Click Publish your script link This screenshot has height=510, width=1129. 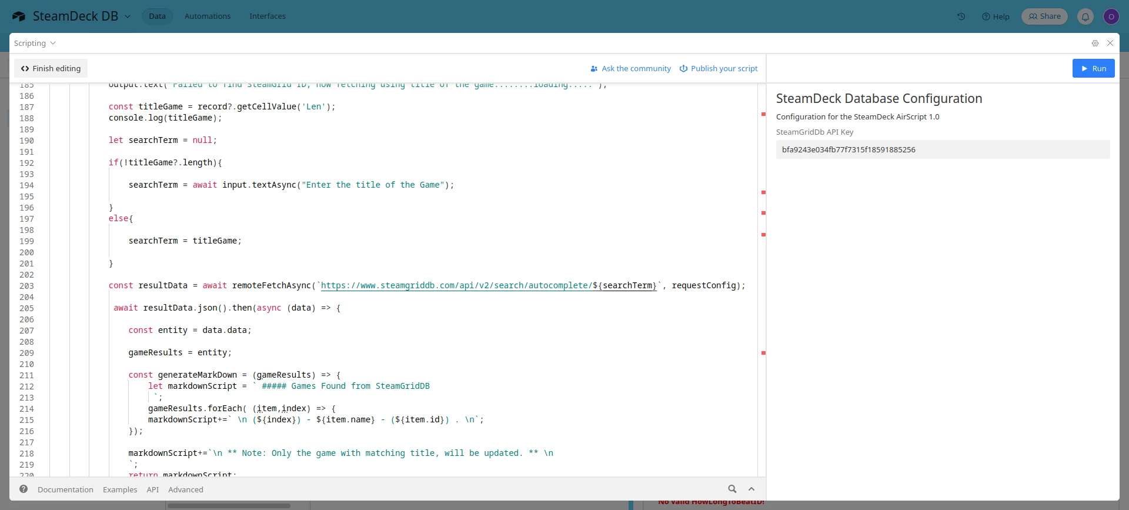(719, 68)
